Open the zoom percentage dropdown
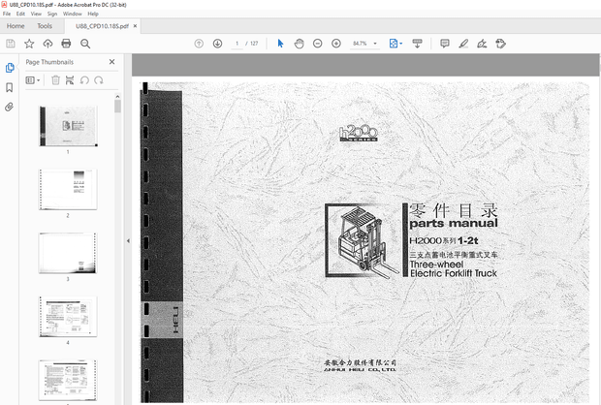The width and height of the screenshot is (601, 405). coord(375,44)
